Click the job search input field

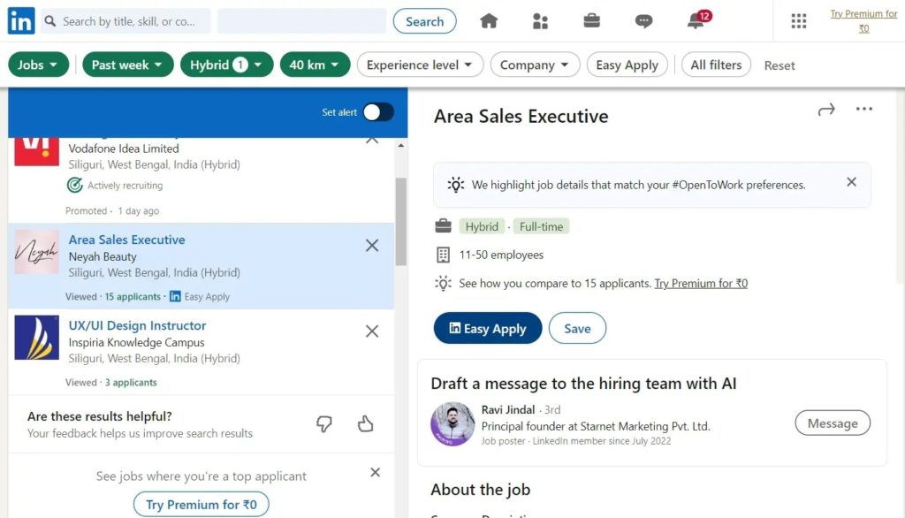124,19
